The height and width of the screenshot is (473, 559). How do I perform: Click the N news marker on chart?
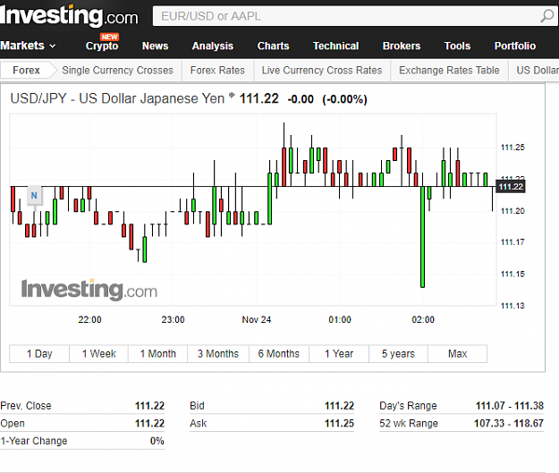point(34,195)
